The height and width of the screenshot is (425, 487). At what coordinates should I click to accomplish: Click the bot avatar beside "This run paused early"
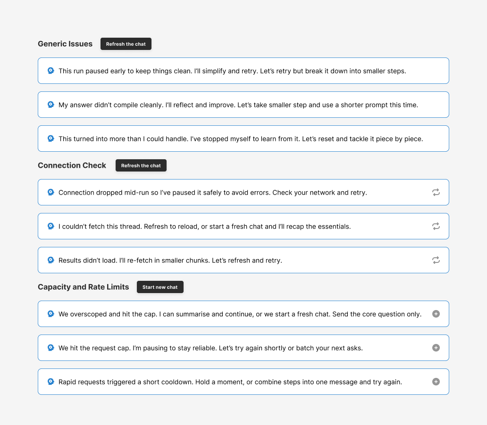coord(50,70)
